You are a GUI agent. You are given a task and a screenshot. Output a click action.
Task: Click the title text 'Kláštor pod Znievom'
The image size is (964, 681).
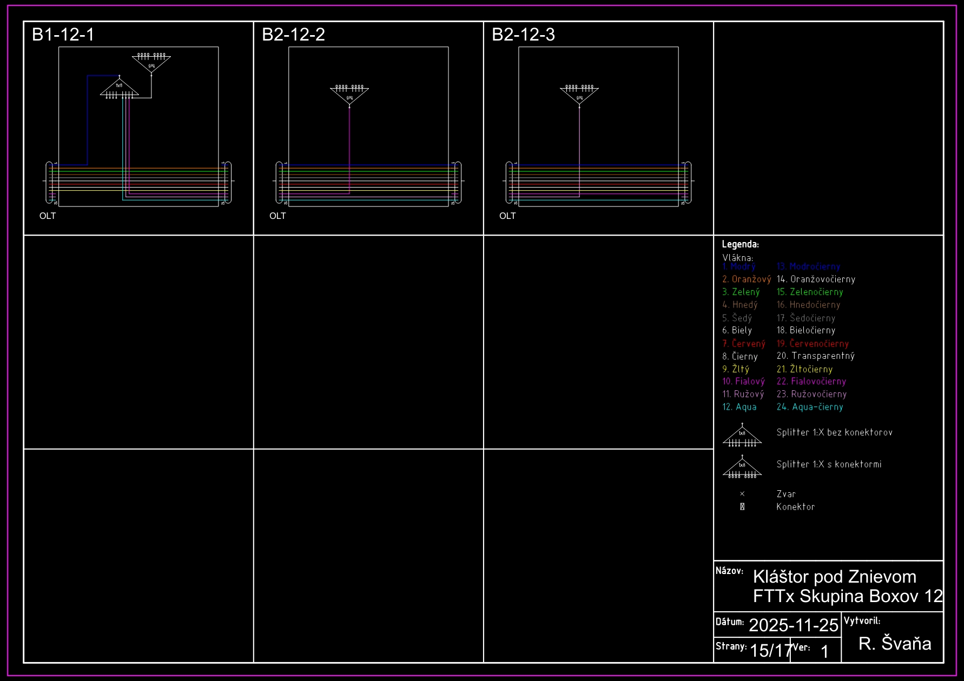(835, 577)
